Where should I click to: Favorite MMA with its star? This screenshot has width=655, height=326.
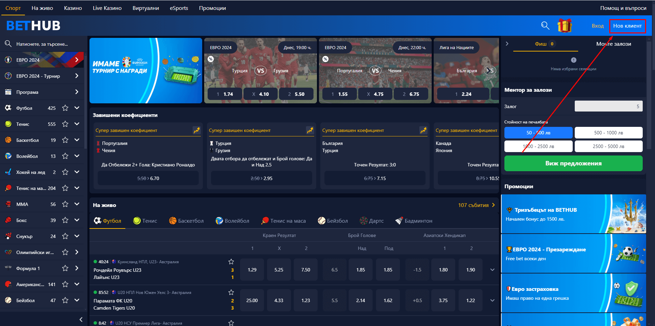pyautogui.click(x=65, y=204)
